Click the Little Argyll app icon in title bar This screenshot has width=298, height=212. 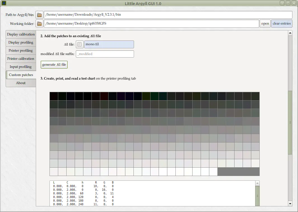click(4, 3)
